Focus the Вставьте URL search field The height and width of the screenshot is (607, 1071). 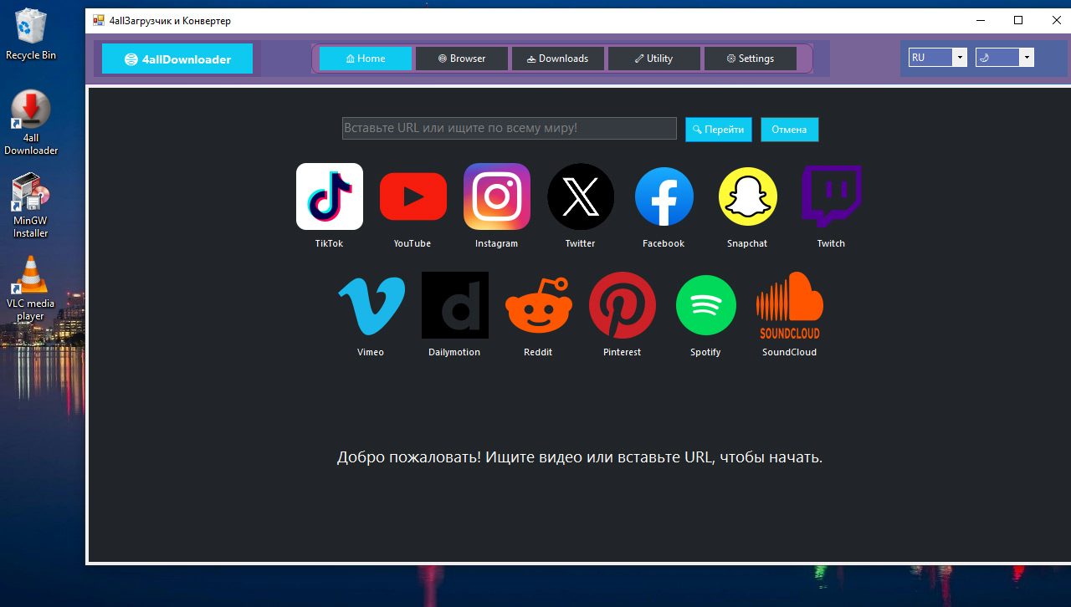[x=510, y=128]
